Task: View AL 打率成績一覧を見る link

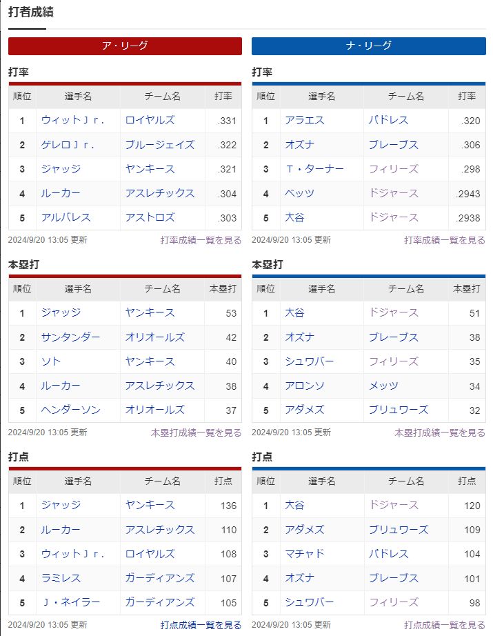Action: click(201, 240)
